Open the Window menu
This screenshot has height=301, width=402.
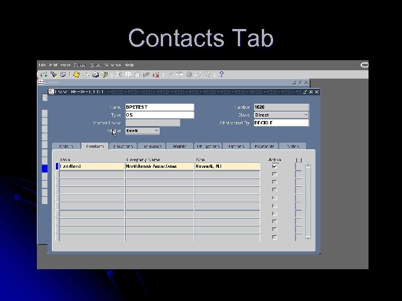point(112,65)
